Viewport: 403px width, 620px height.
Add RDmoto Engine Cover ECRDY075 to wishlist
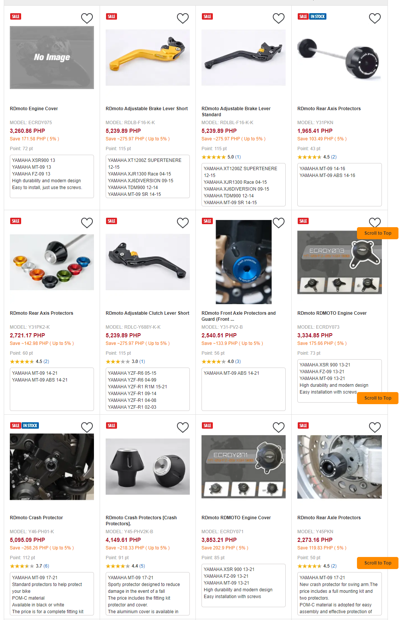coord(87,18)
